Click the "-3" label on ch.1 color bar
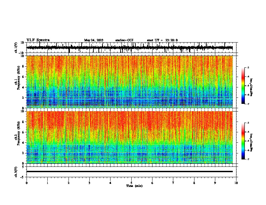The width and height of the screenshot is (266, 205). 248,67
